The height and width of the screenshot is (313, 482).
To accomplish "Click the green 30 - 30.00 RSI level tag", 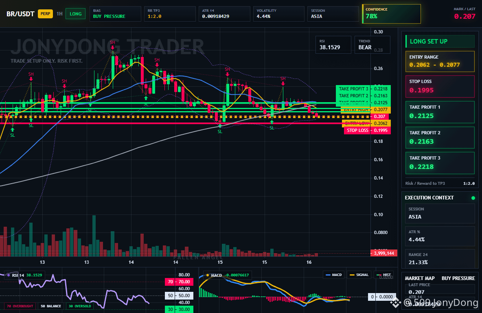I will click(x=179, y=309).
